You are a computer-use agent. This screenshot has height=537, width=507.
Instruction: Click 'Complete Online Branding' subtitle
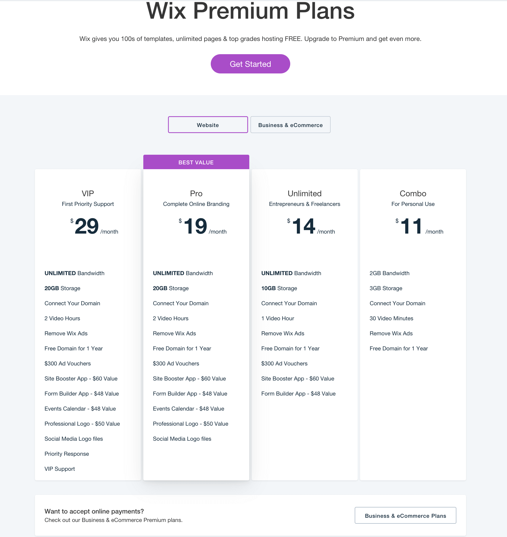(x=196, y=204)
